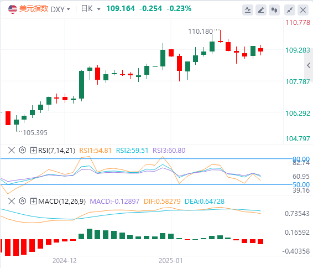The width and height of the screenshot is (313, 268).
Task: Open MACD indicator settings gear
Action: click(23, 201)
